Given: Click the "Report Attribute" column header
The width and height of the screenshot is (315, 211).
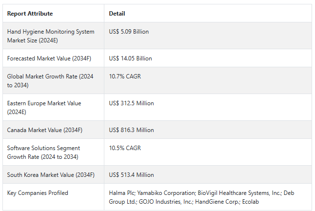Looking at the screenshot, I should point(30,14).
